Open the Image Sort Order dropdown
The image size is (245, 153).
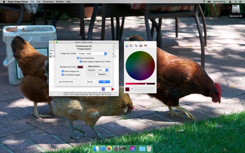(92, 54)
